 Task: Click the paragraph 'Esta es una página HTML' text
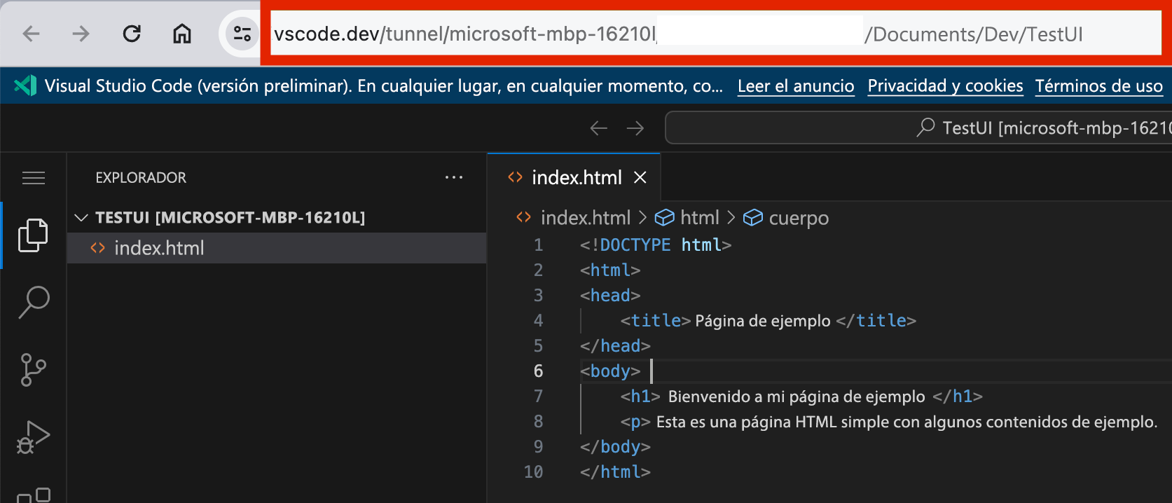(906, 422)
